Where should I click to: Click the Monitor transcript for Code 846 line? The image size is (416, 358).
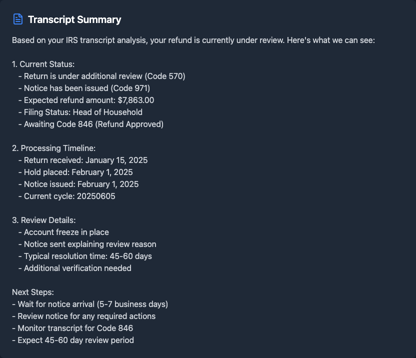click(75, 328)
